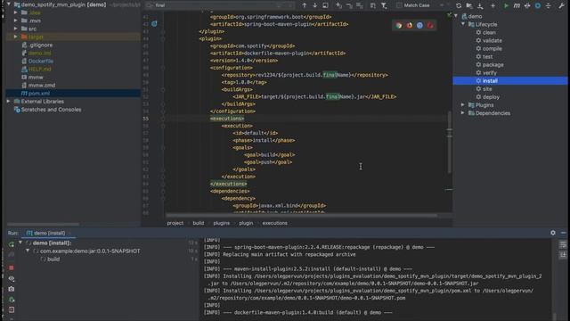Open Run panel settings gear
Screen dimensions: 570x321
[553, 233]
